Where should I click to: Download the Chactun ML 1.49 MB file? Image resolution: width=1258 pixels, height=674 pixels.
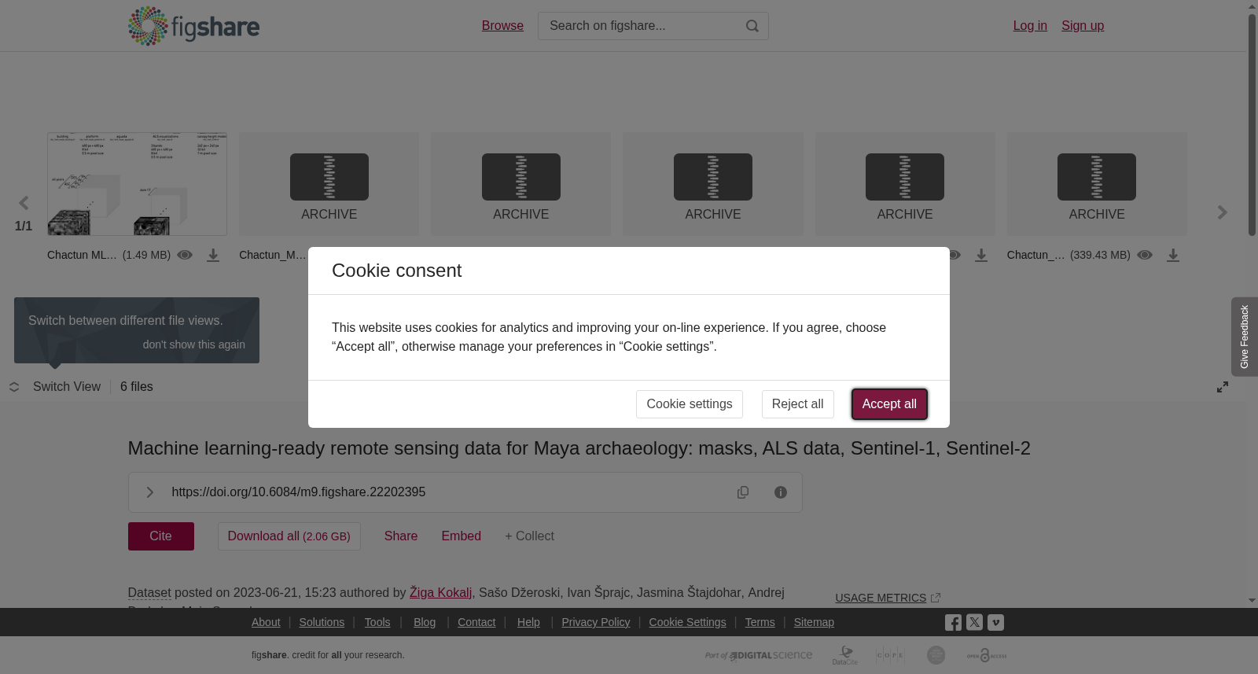(213, 255)
